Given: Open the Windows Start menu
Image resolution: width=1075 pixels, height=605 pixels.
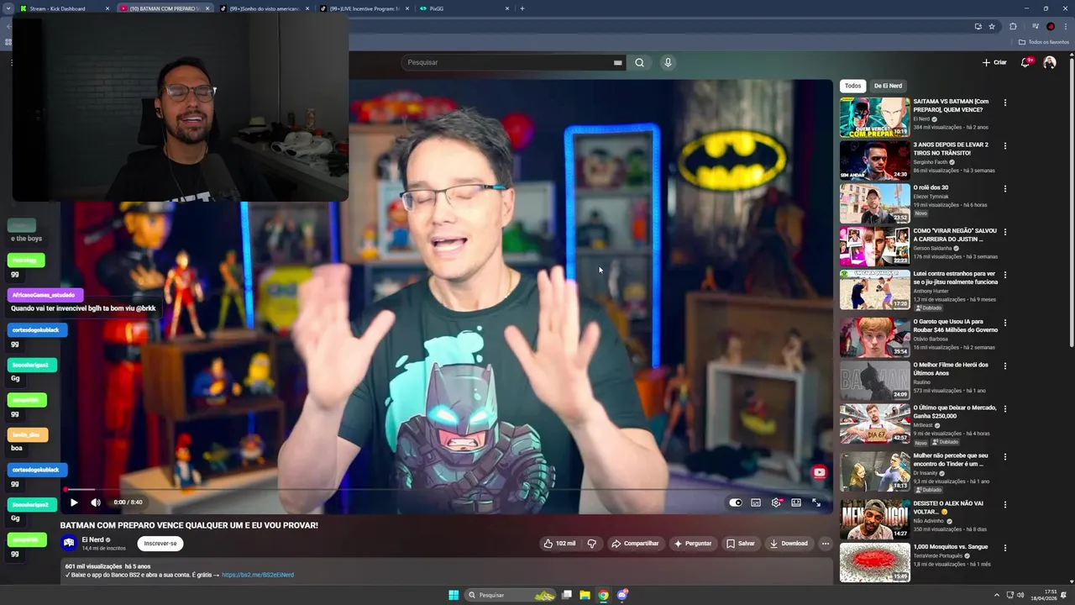Looking at the screenshot, I should coord(454,595).
